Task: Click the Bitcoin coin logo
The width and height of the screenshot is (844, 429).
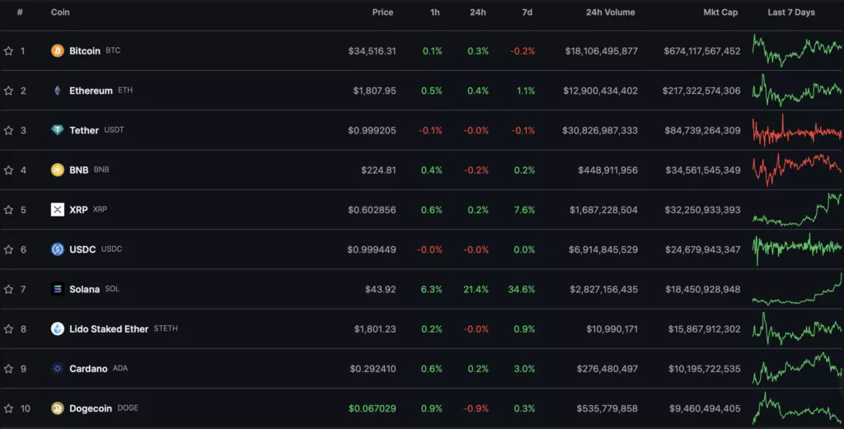Action: (x=58, y=50)
